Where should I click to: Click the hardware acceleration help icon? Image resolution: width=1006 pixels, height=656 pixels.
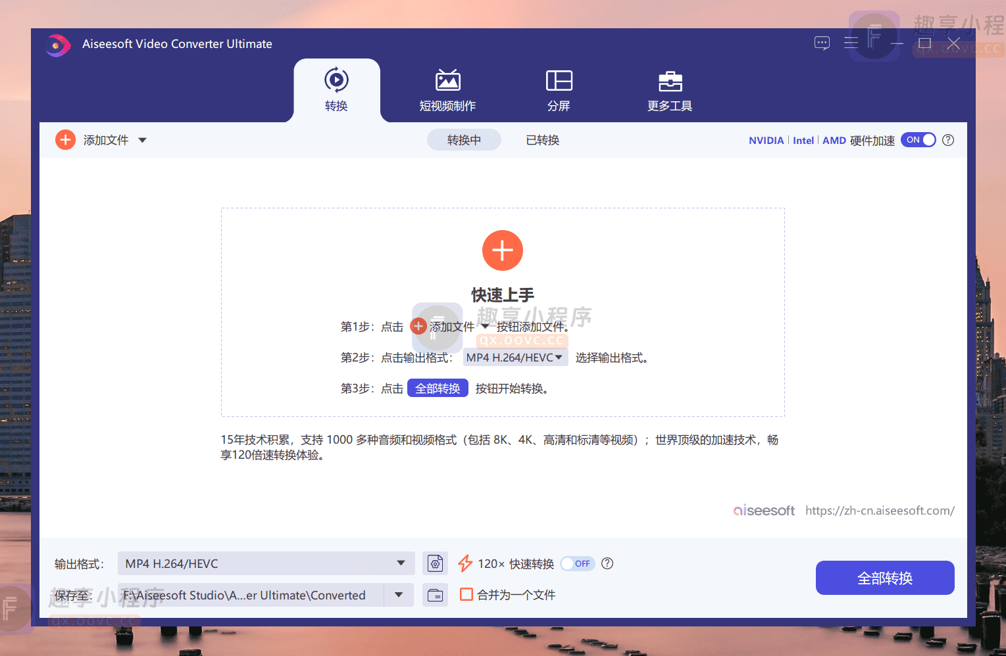(x=948, y=140)
